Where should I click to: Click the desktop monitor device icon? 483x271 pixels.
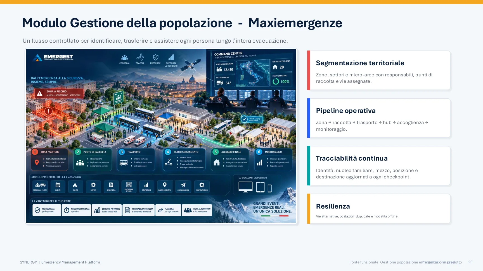point(245,187)
